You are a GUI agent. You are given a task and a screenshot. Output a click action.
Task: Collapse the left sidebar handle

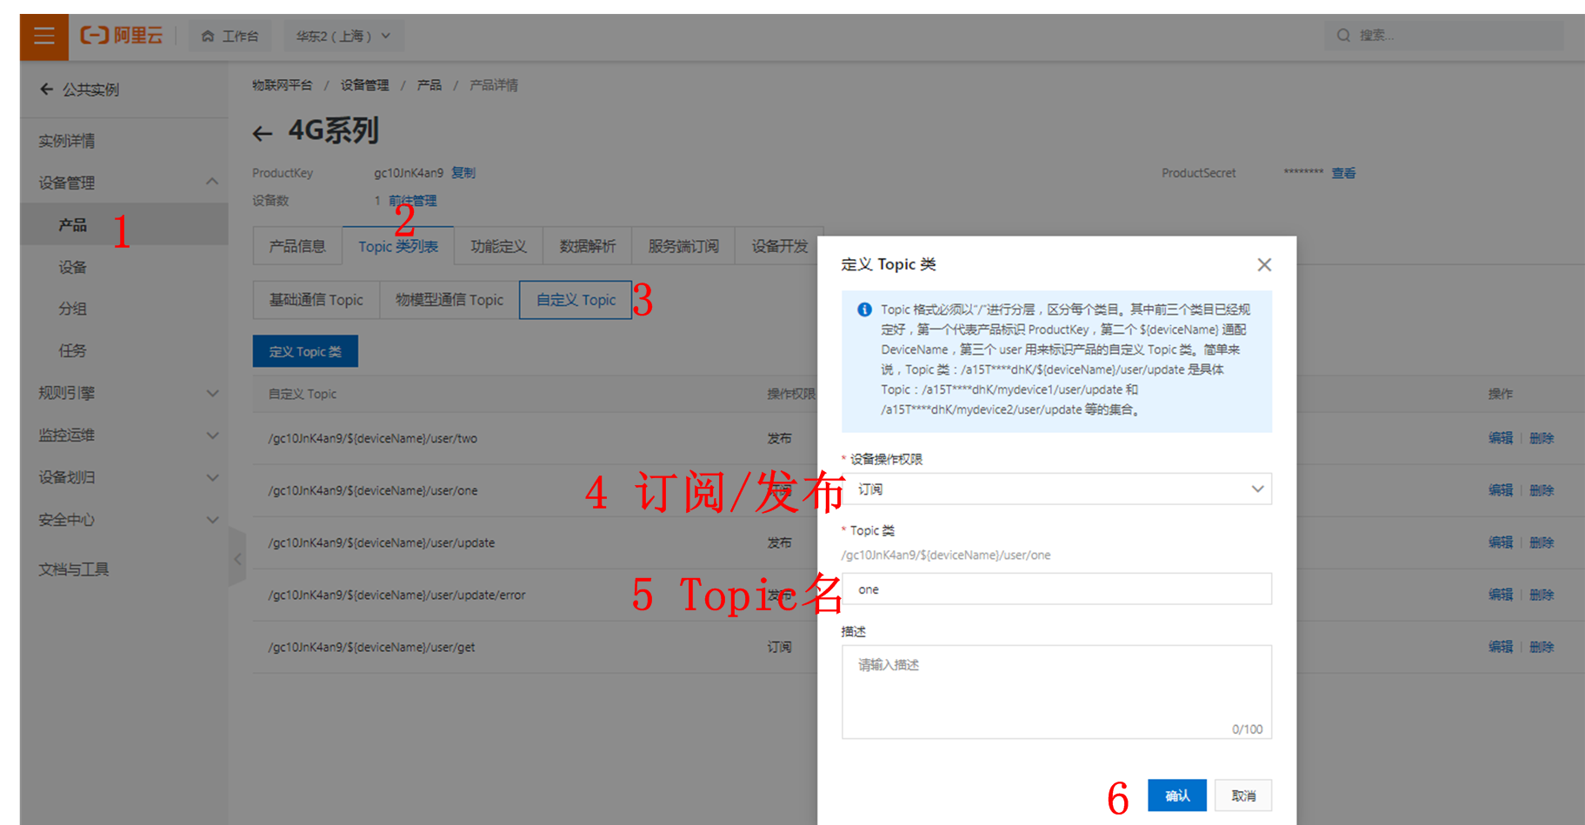237,558
